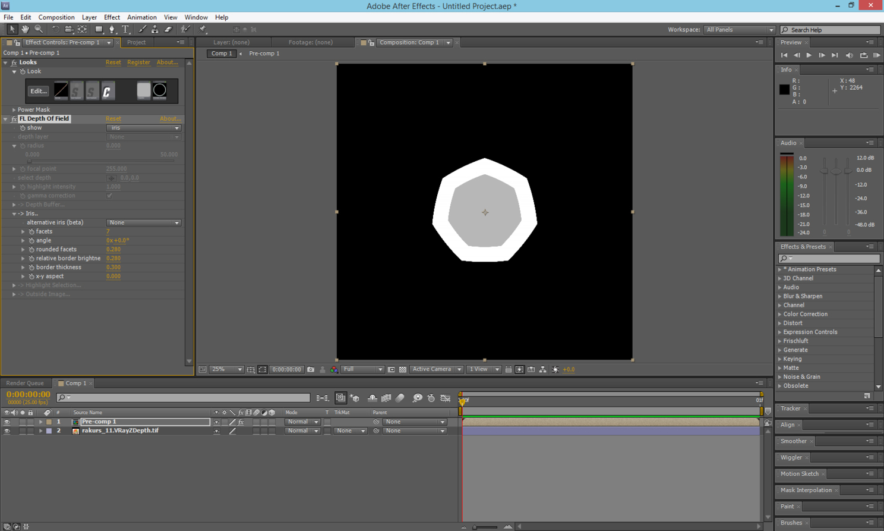The width and height of the screenshot is (884, 531).
Task: Click the radius slider track
Action: point(101,161)
